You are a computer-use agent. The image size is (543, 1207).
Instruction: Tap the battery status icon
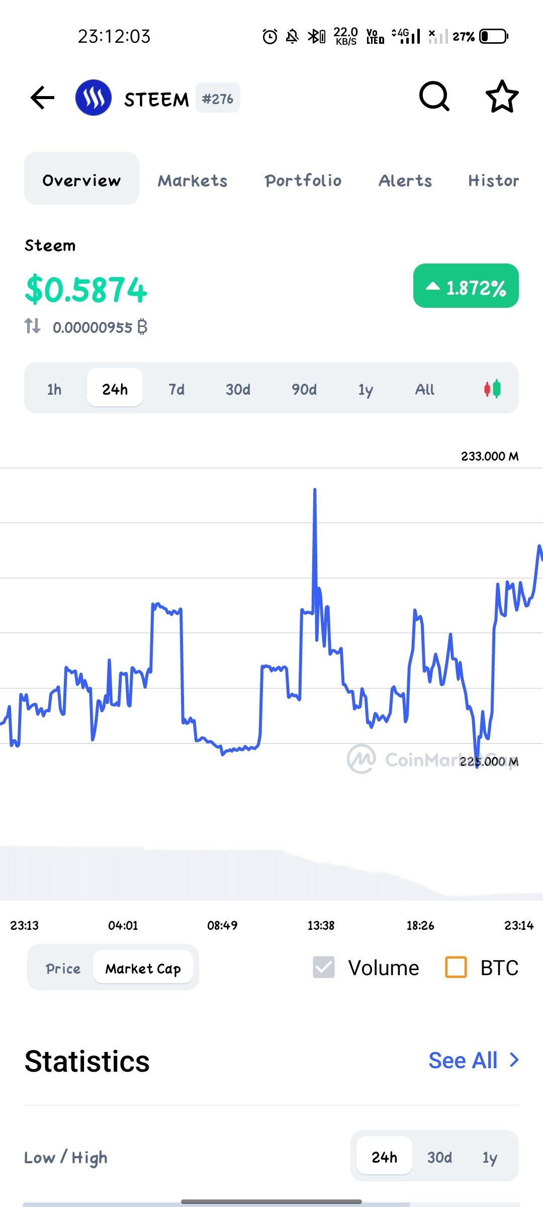[x=494, y=36]
